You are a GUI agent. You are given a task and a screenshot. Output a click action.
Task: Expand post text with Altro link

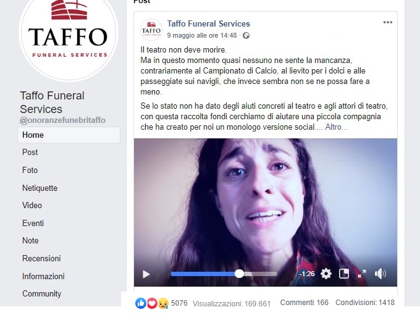[x=336, y=127]
